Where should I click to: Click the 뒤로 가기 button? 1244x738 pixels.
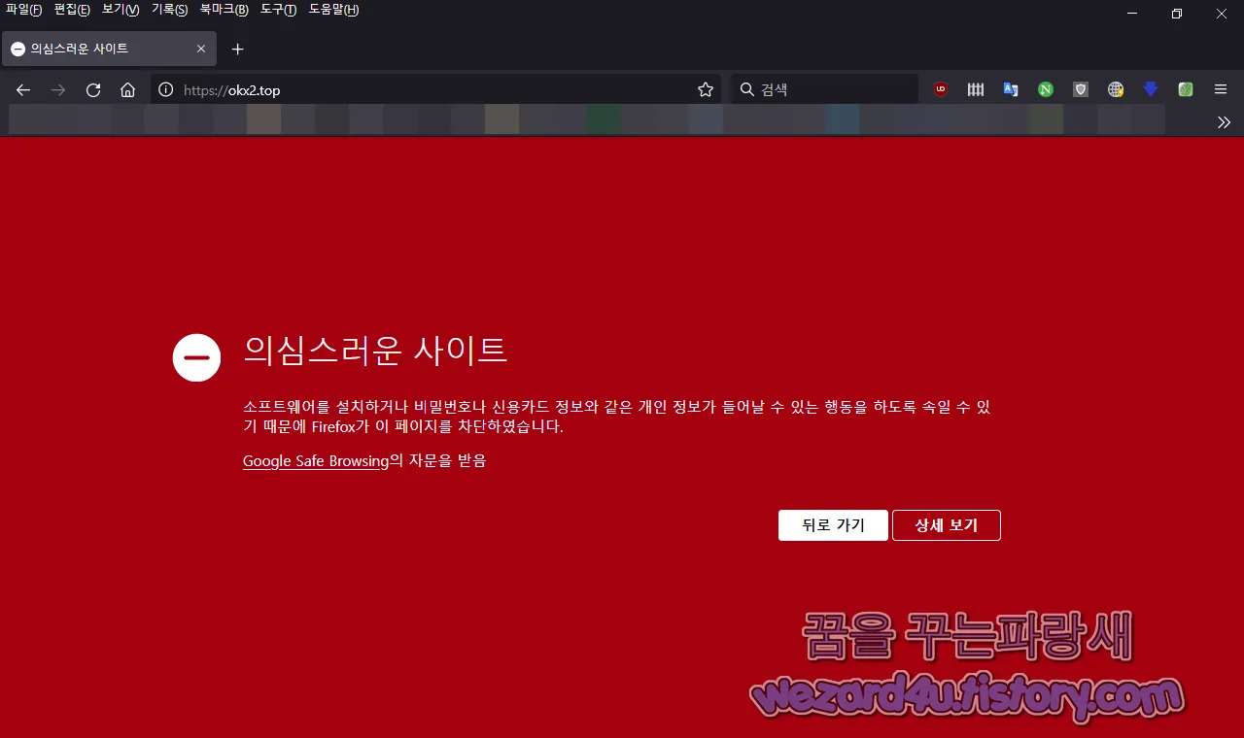point(833,525)
